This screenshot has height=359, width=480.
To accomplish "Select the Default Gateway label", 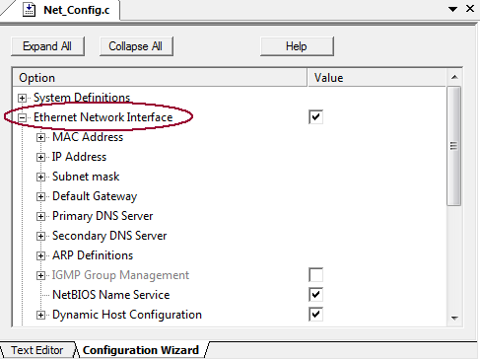I will pos(95,196).
